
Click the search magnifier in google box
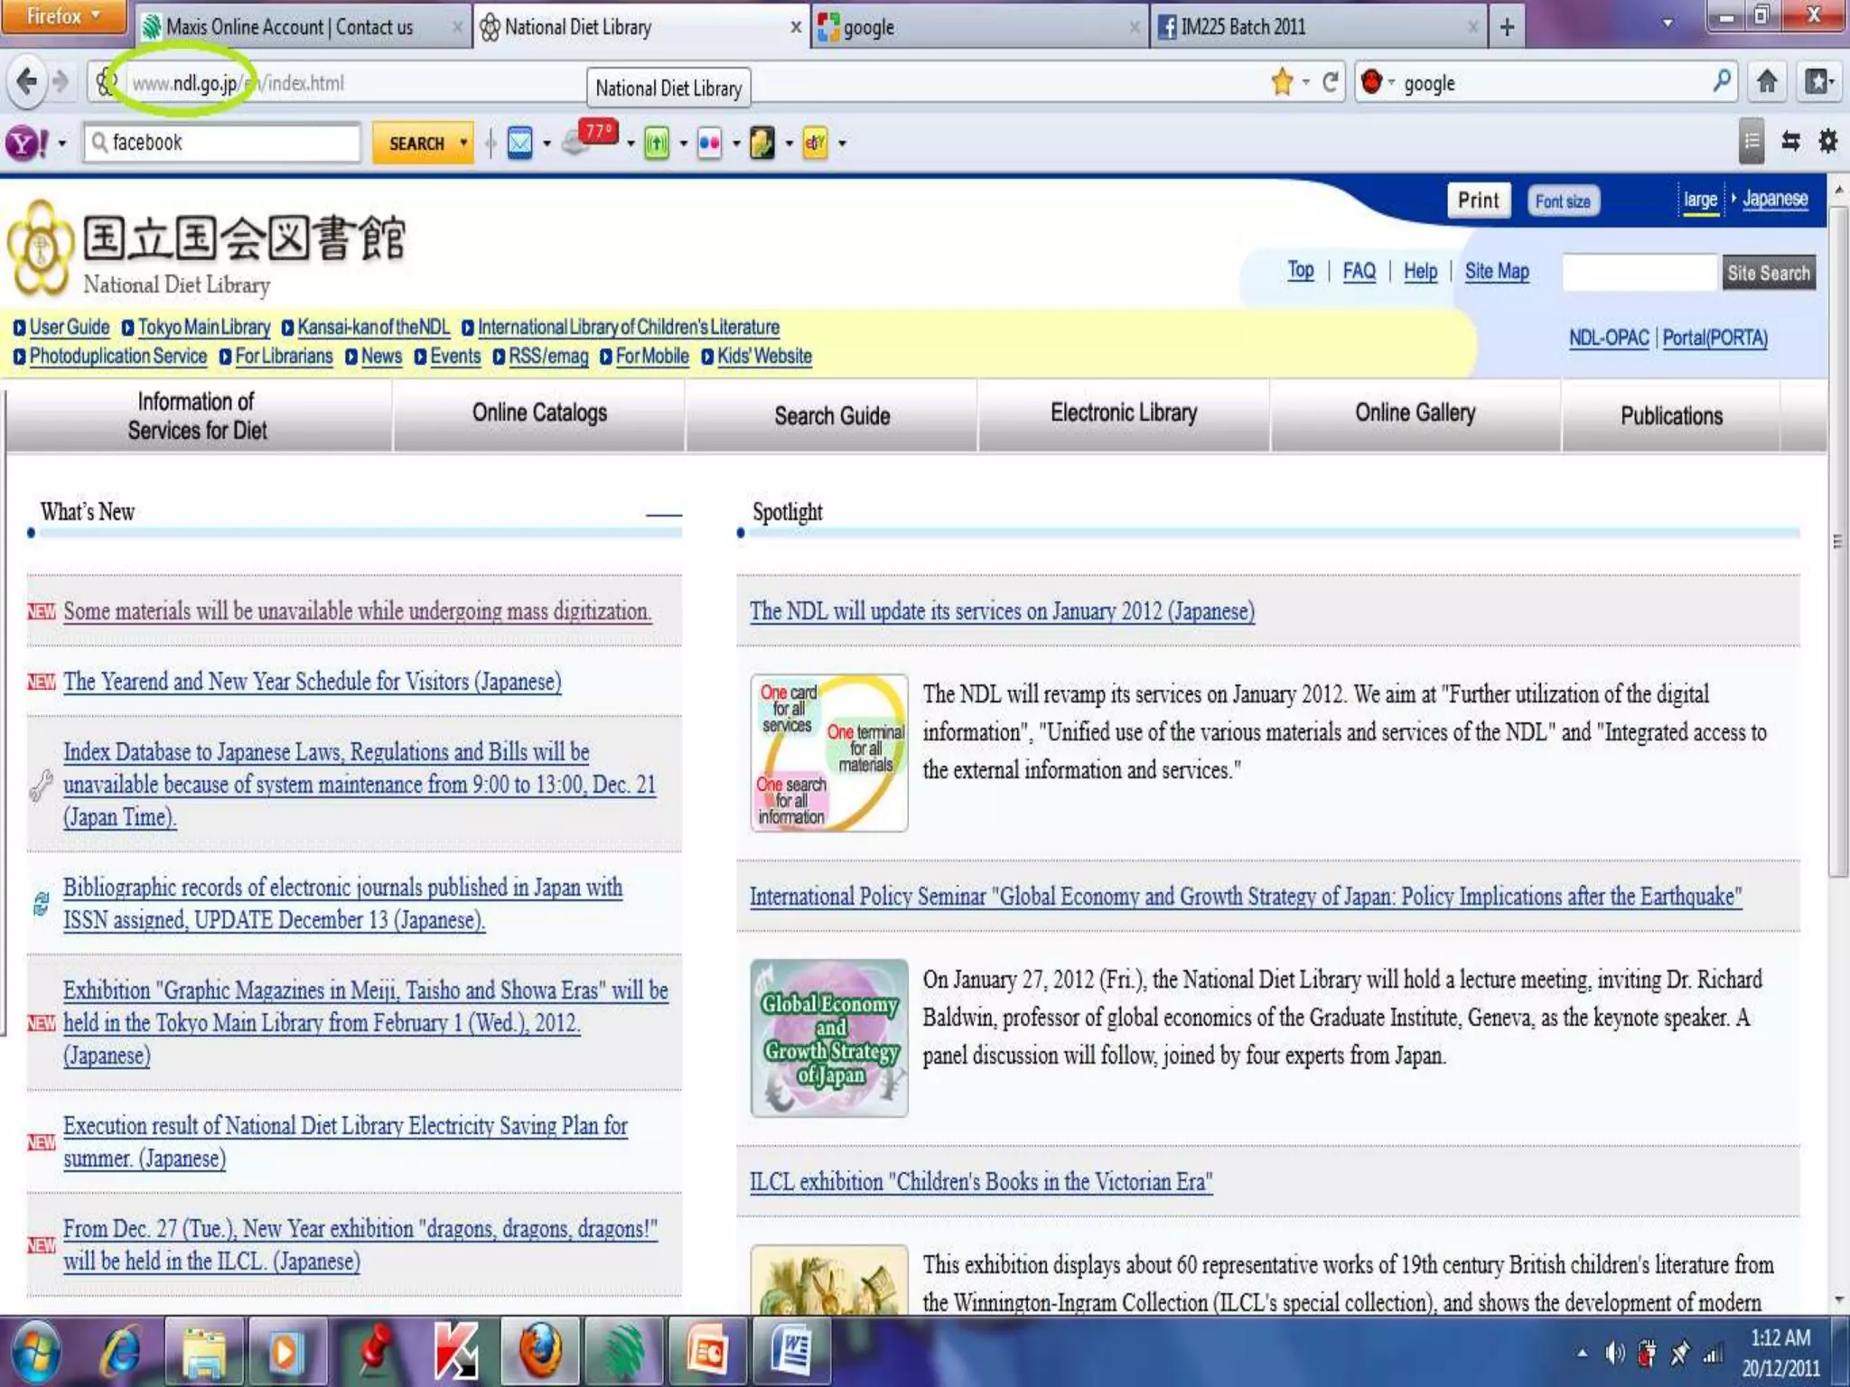pos(1722,81)
